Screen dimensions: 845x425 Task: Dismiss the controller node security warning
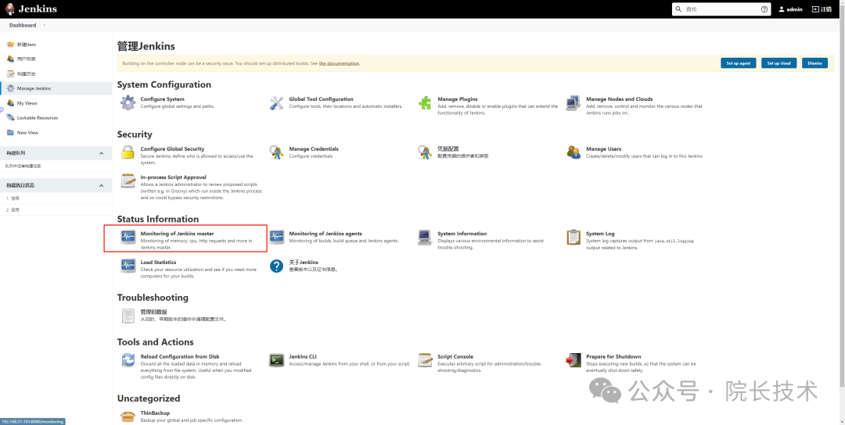pos(814,63)
